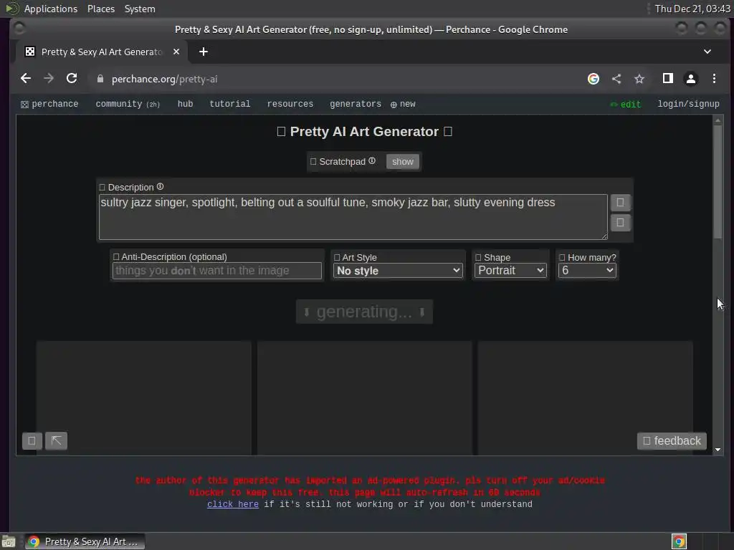734x550 pixels.
Task: Click the perchance dice logo
Action: coord(25,105)
